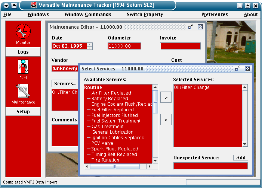Click the Services... button
This screenshot has height=188, width=262.
pos(65,84)
